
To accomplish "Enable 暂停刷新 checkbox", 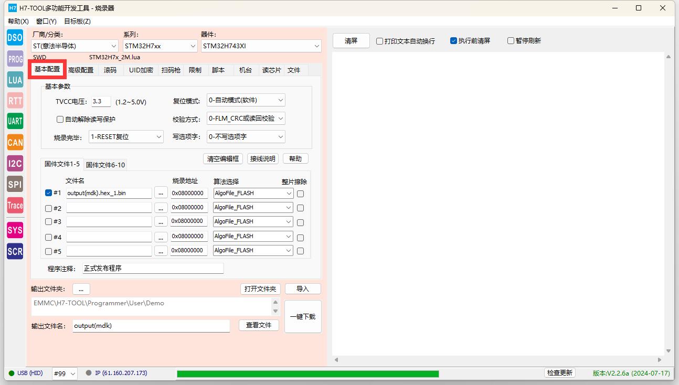I will 511,41.
